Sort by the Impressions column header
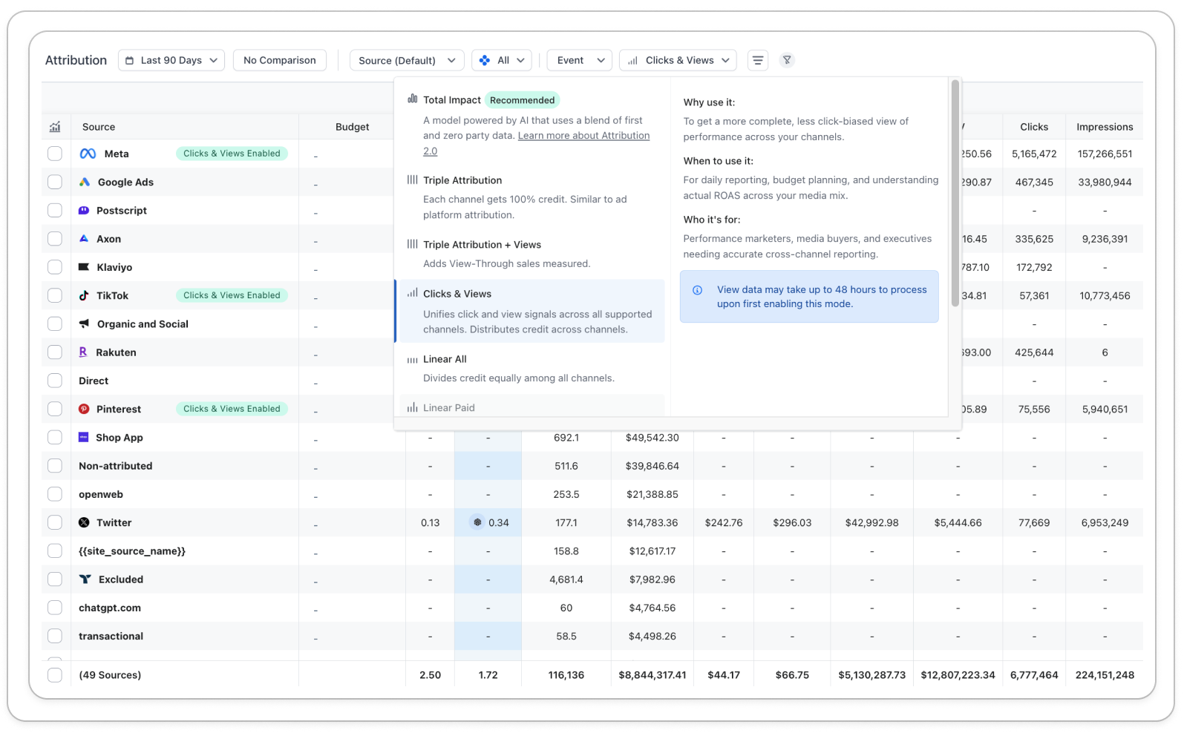The width and height of the screenshot is (1184, 733). 1105,127
